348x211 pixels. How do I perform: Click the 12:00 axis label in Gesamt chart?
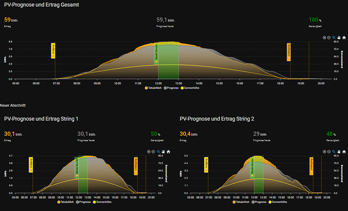(x=158, y=83)
